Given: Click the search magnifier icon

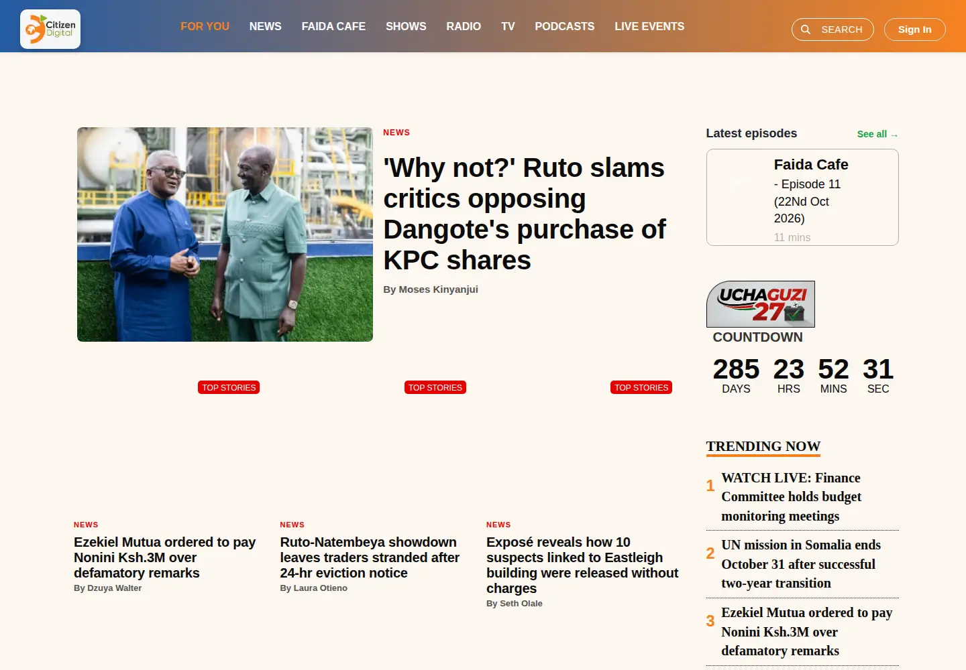Looking at the screenshot, I should [806, 29].
